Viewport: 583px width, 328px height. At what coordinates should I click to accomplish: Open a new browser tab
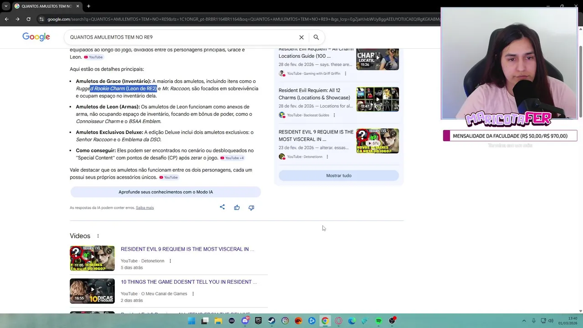click(88, 6)
